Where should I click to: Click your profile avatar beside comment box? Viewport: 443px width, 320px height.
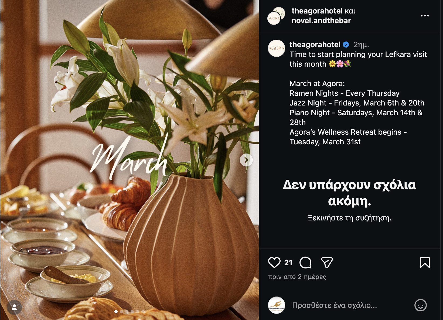tap(276, 305)
